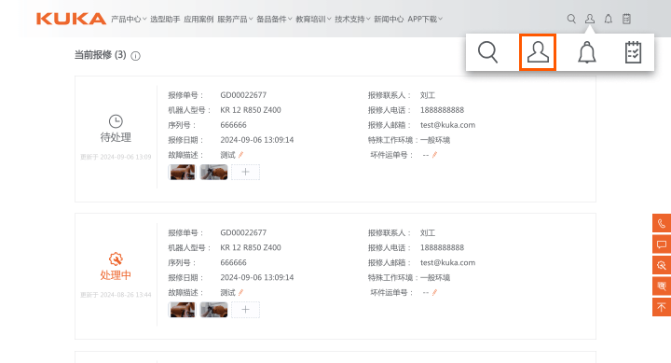The image size is (671, 363).
Task: Click the 当前报修 (3) heading
Action: [100, 55]
